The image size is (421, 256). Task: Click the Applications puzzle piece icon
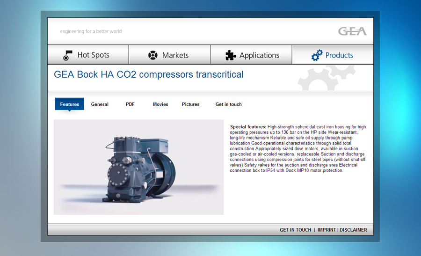click(x=231, y=55)
